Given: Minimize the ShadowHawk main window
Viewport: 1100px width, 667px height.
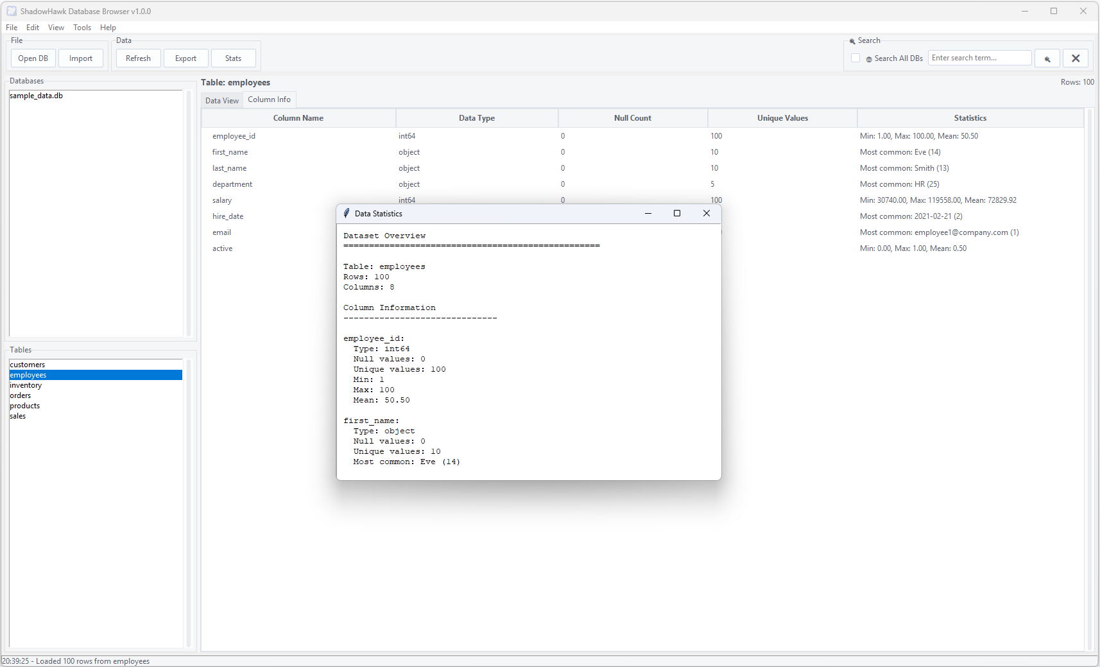Looking at the screenshot, I should 1024,11.
